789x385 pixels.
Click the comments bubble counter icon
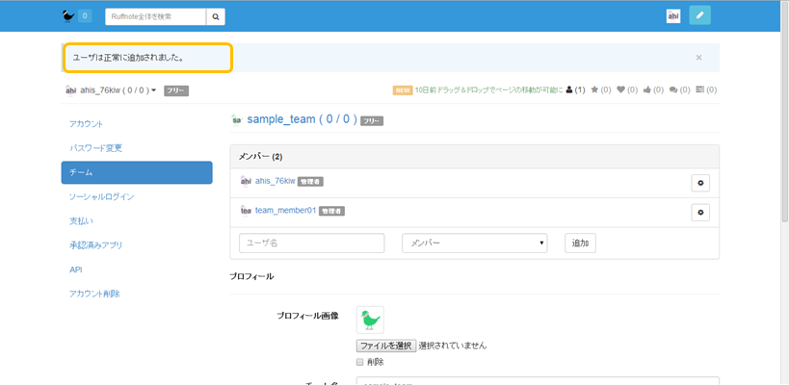pos(673,90)
